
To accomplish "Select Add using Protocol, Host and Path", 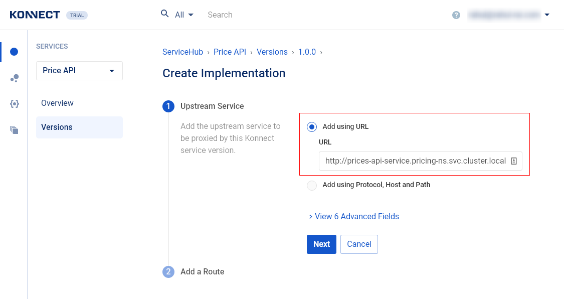I will 312,185.
